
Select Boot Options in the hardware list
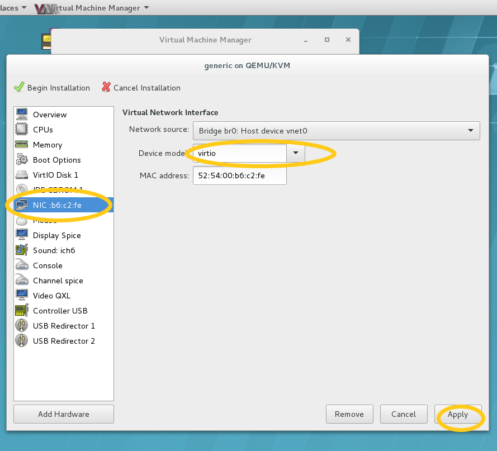pos(64,160)
